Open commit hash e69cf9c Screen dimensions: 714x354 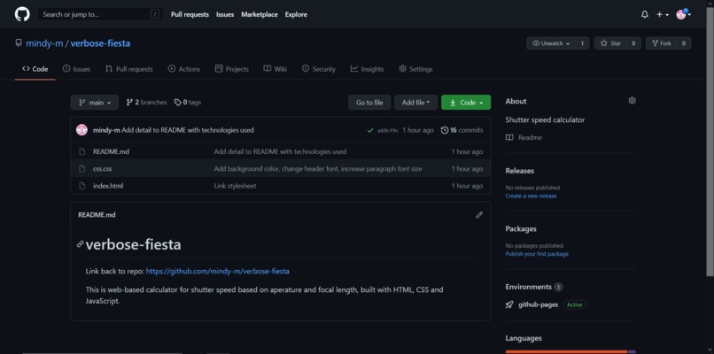tap(388, 131)
